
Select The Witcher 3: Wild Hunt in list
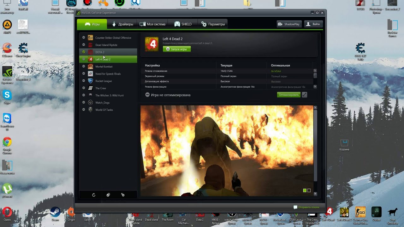coord(108,95)
